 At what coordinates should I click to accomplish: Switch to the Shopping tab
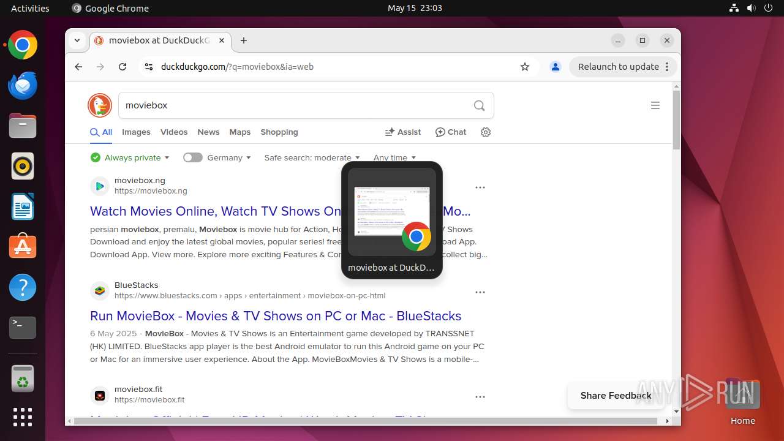tap(279, 132)
